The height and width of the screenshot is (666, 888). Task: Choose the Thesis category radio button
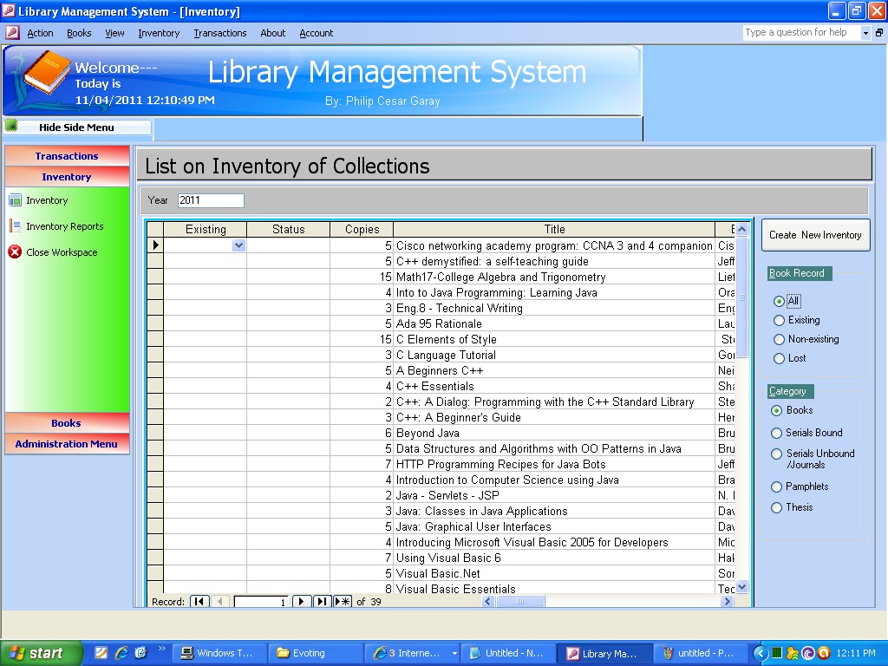tap(777, 507)
